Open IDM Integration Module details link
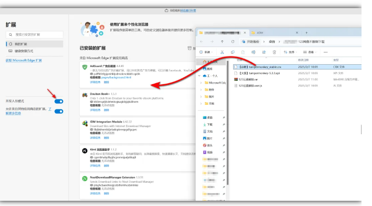Image resolution: width=372 pixels, height=206 pixels. 95,138
